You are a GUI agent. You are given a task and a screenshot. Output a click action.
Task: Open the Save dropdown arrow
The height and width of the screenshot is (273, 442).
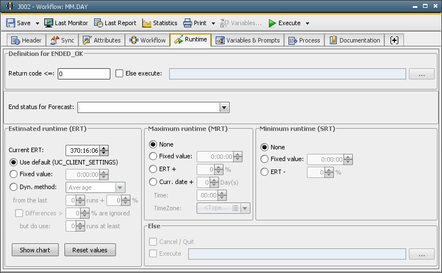[38, 23]
